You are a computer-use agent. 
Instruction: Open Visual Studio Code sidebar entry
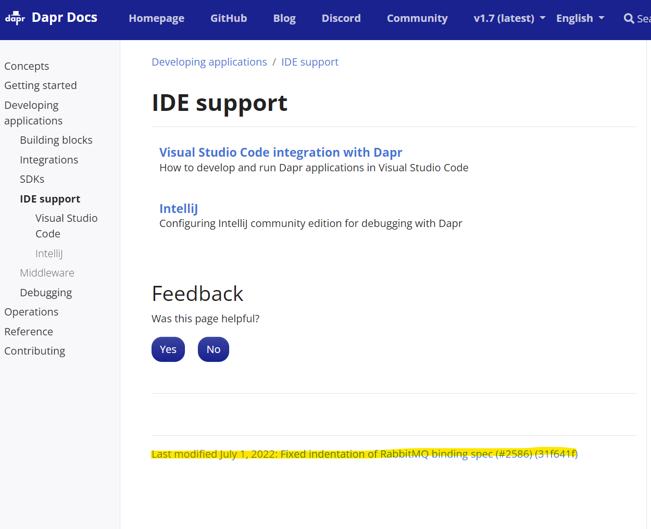click(x=67, y=226)
